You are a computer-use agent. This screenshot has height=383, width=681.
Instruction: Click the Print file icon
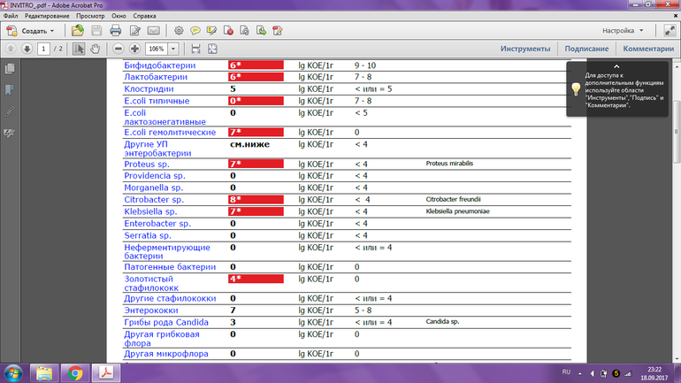[115, 30]
